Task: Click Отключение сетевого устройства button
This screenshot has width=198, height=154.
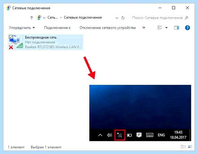Action: [108, 28]
